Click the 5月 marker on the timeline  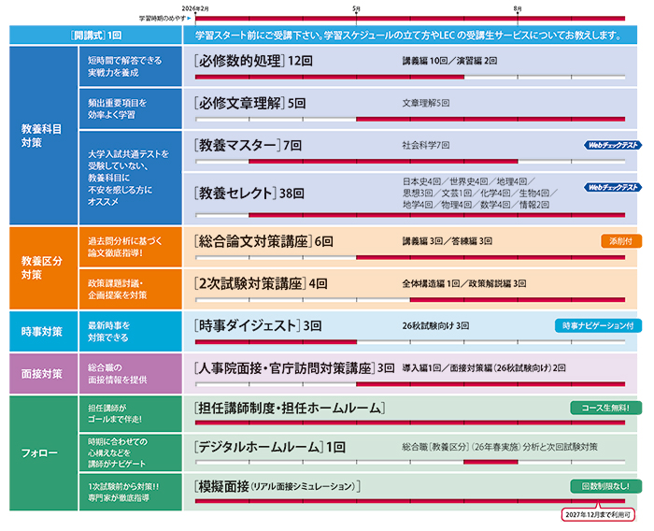(x=357, y=8)
